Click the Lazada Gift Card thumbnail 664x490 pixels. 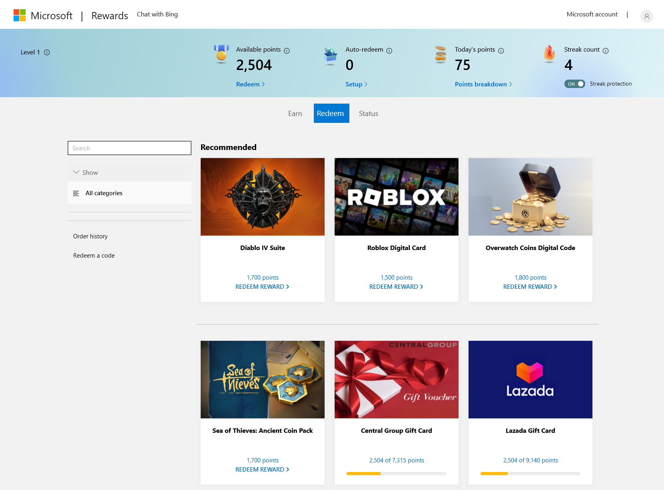click(530, 380)
